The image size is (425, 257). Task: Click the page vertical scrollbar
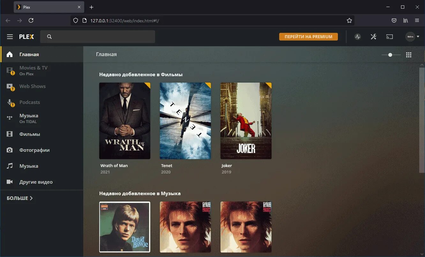coord(422,120)
